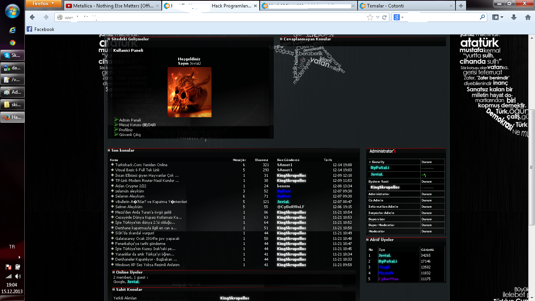The height and width of the screenshot is (301, 535).
Task: Open Skype taskbar button
Action: click(x=13, y=55)
